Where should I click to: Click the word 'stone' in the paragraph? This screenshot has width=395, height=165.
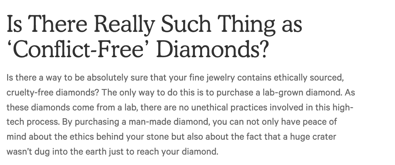[158, 136]
